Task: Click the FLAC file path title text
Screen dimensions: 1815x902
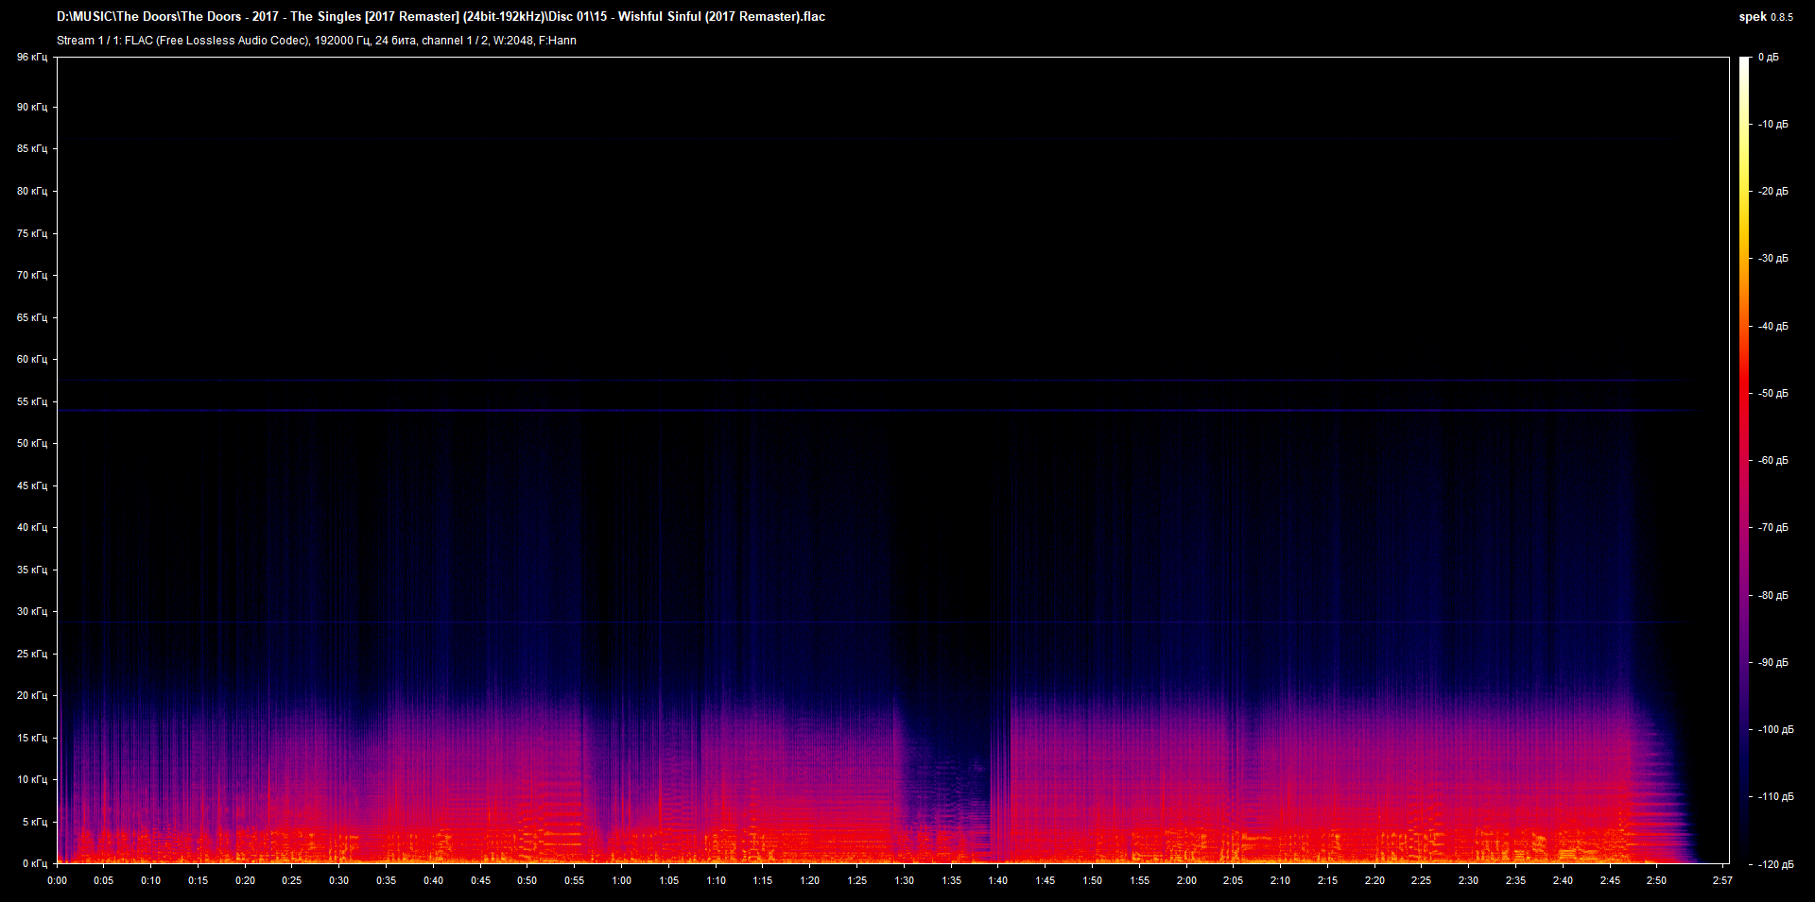Action: [x=441, y=17]
